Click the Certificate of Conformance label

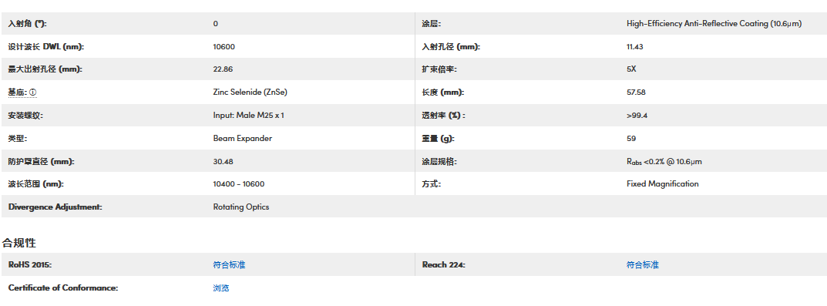pos(62,288)
